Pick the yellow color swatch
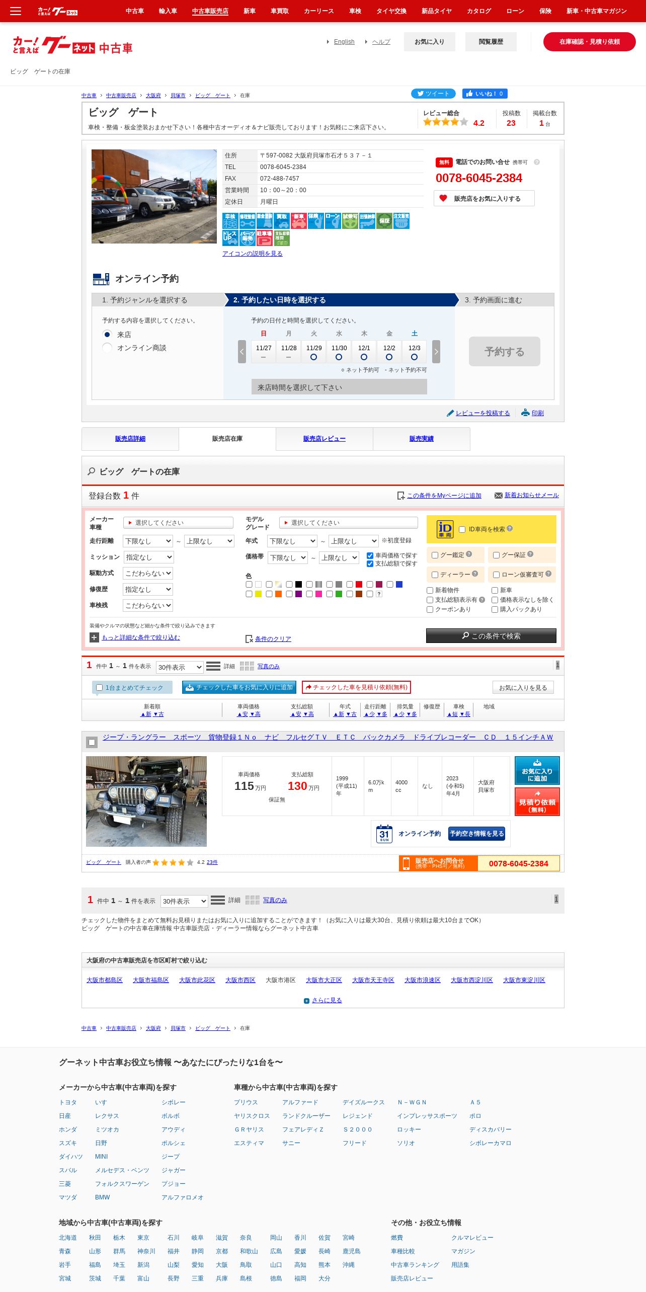646x1292 pixels. tap(258, 594)
